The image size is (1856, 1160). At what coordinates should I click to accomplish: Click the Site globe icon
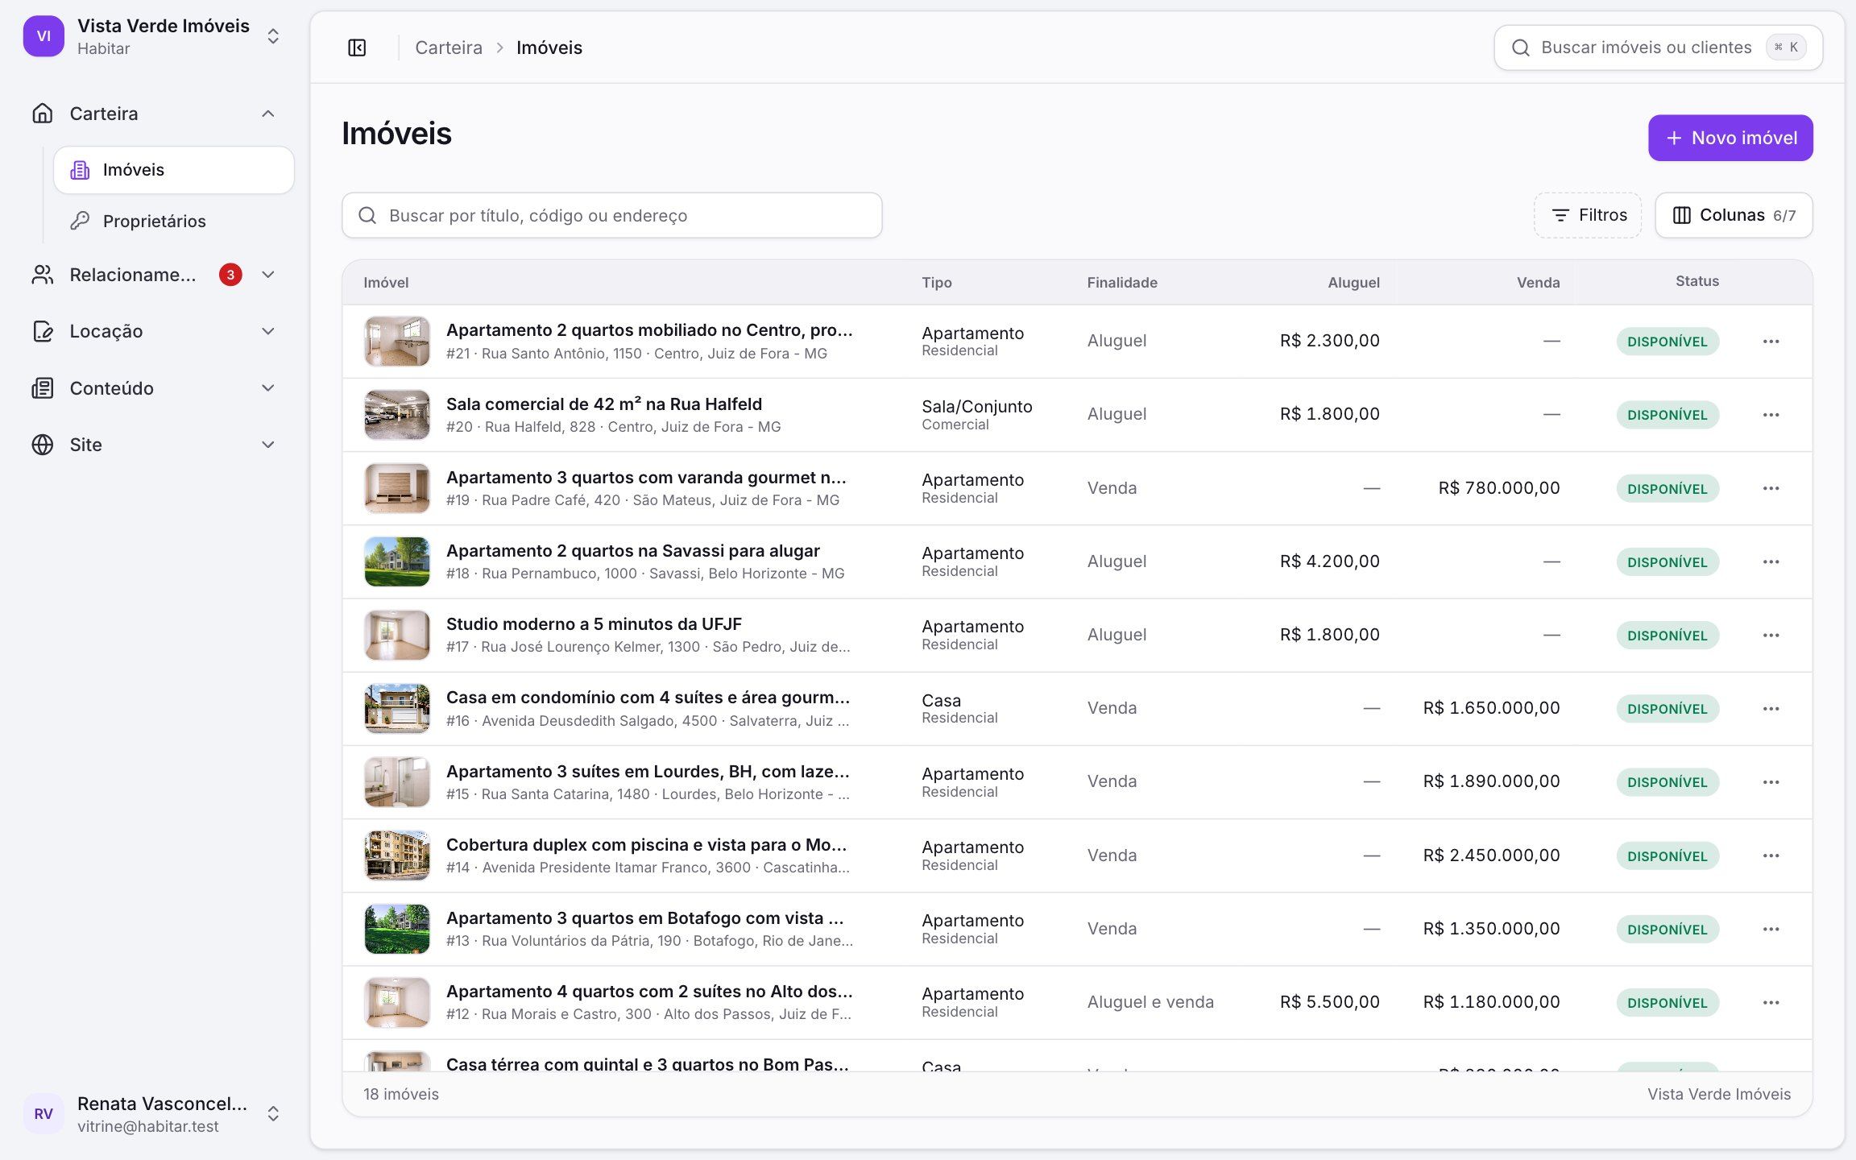(x=43, y=445)
